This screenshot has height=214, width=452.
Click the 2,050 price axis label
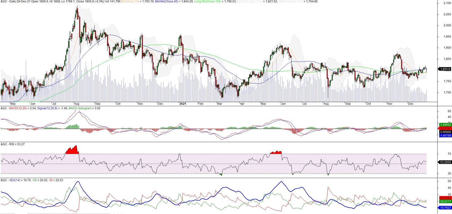pos(447,14)
